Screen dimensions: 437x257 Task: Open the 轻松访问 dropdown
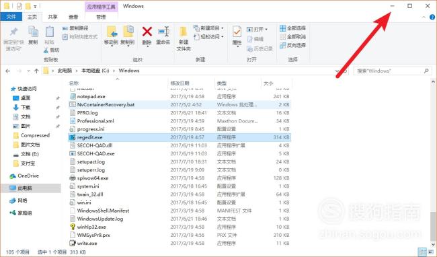tap(208, 36)
